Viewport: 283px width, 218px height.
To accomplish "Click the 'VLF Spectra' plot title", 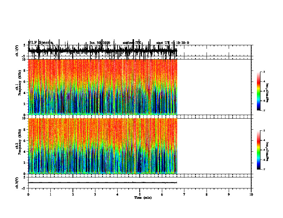I will pos(41,43).
